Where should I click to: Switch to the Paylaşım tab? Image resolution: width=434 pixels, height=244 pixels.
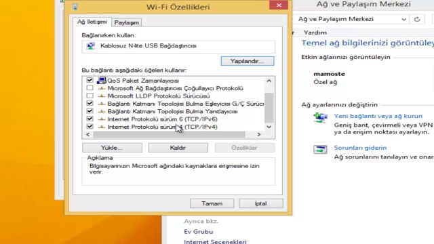[127, 22]
